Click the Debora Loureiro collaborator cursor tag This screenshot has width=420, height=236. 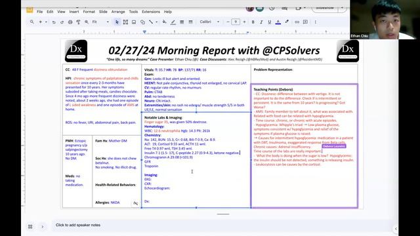(x=334, y=146)
